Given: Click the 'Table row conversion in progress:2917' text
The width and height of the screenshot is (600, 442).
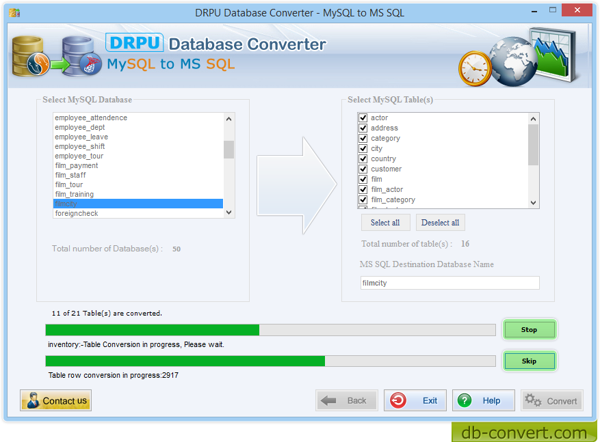Looking at the screenshot, I should click(x=114, y=375).
